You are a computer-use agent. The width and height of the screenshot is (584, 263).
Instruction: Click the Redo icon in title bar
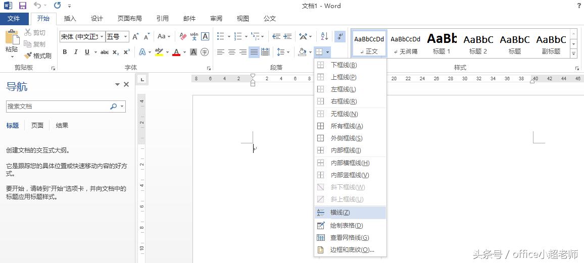point(57,6)
